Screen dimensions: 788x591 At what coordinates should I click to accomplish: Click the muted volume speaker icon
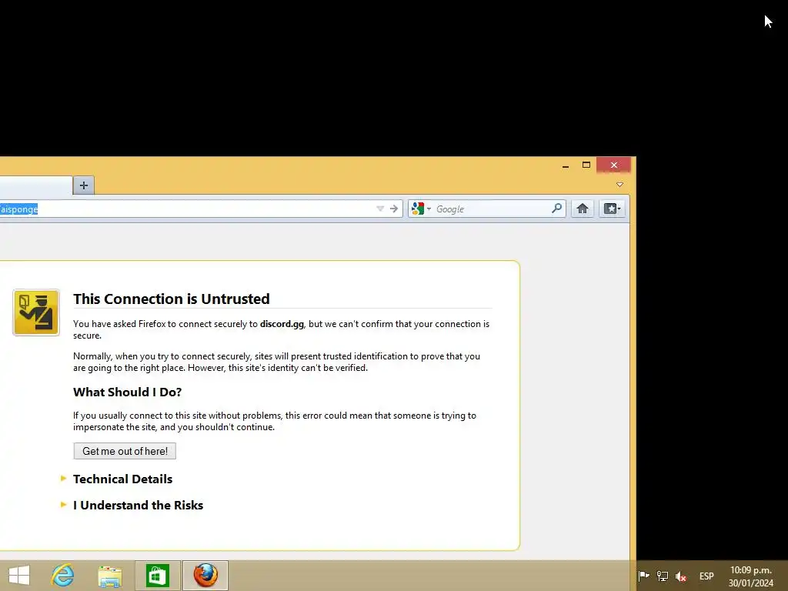tap(681, 576)
